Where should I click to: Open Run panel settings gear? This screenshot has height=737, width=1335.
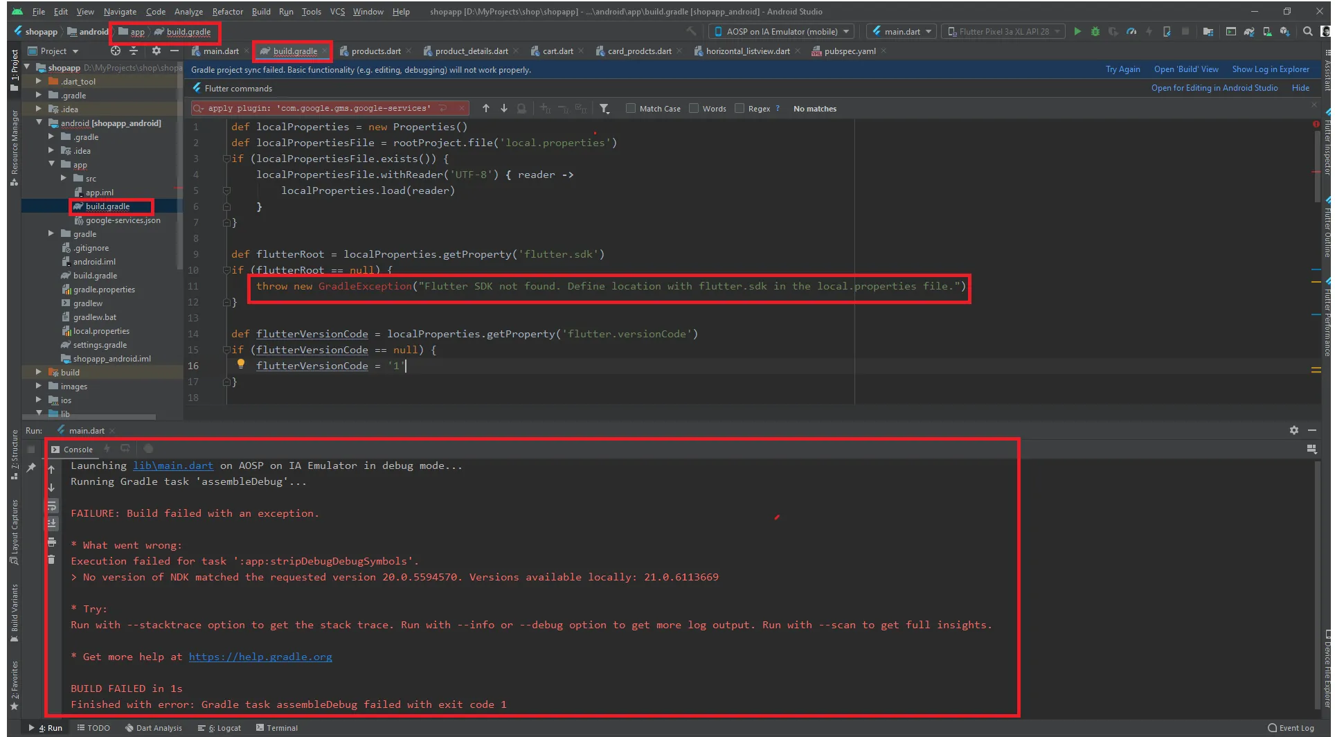1294,430
